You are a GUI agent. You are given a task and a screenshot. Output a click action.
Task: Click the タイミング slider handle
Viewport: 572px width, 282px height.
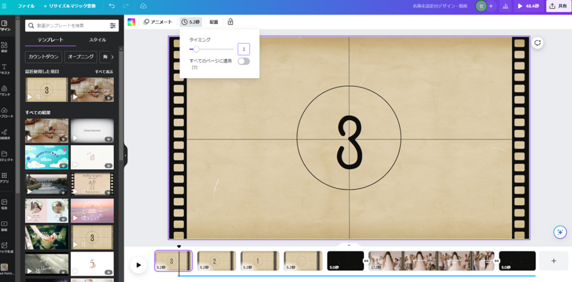[x=196, y=49]
